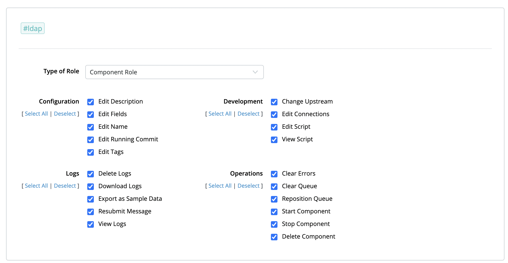The image size is (508, 263).
Task: Toggle the Edit Fields permission
Action: (91, 115)
